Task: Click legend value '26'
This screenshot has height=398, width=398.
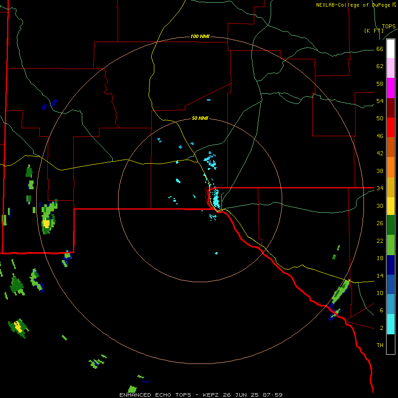Action: 380,223
